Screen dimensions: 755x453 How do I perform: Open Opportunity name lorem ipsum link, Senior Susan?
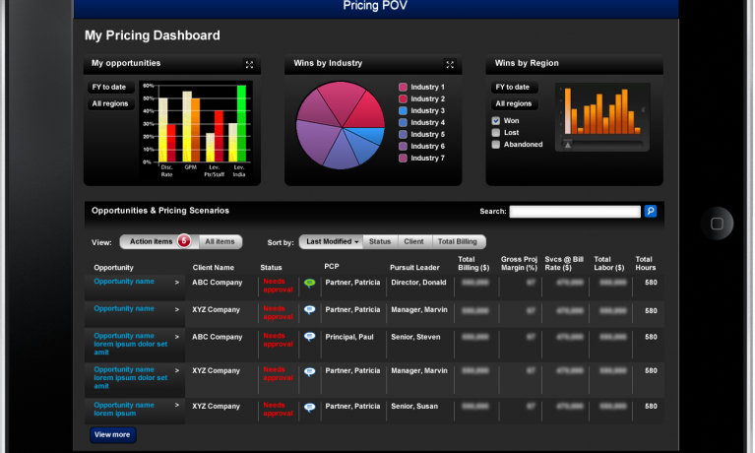click(124, 409)
